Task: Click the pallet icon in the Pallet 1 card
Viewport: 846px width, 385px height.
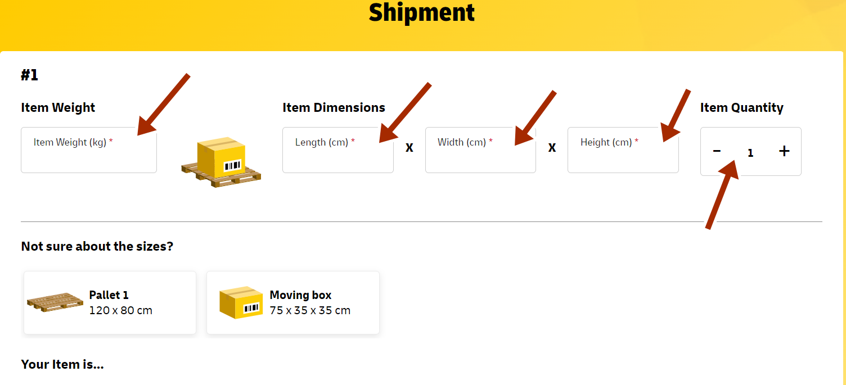Action: pyautogui.click(x=55, y=302)
